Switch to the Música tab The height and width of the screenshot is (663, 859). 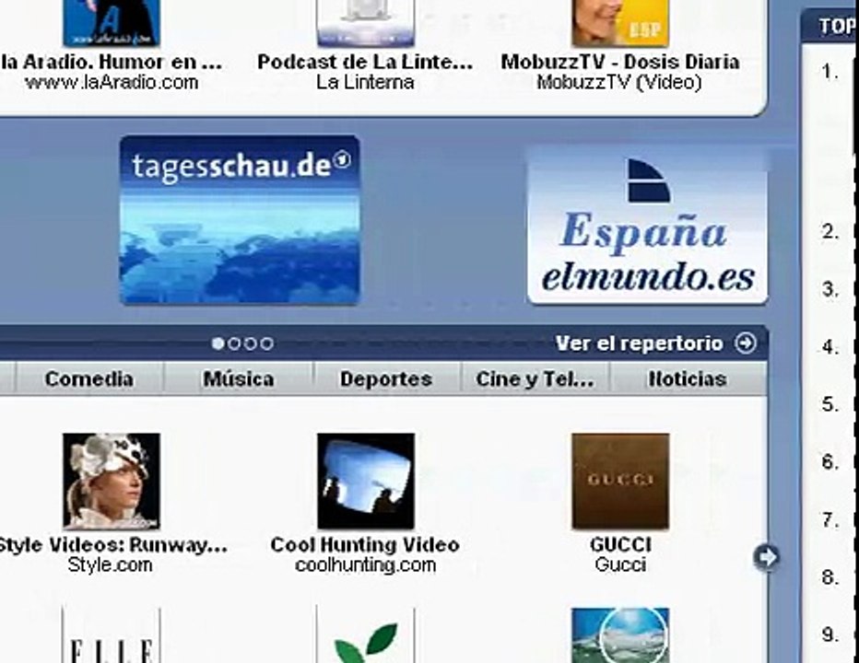[x=239, y=378]
